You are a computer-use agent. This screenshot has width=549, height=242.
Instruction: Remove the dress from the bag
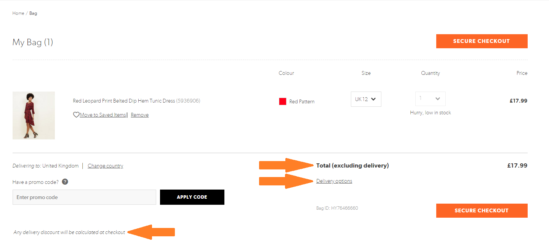pos(139,115)
